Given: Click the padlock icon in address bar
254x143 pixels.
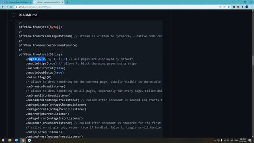Looking at the screenshot, I should point(17,7).
